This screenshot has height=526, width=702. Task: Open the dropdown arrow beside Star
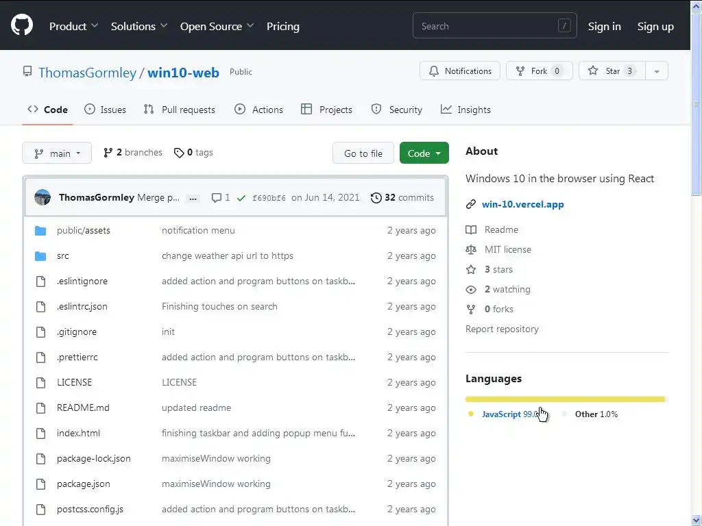point(657,71)
